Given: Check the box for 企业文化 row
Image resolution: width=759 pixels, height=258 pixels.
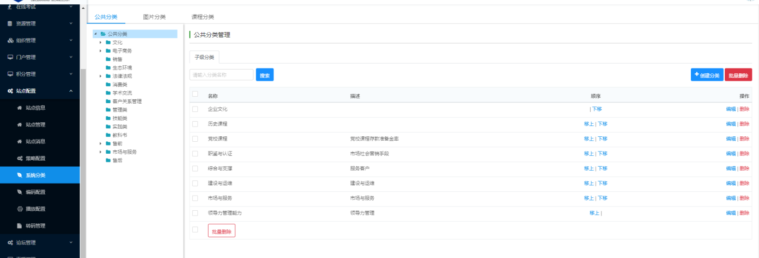Looking at the screenshot, I should pyautogui.click(x=195, y=109).
